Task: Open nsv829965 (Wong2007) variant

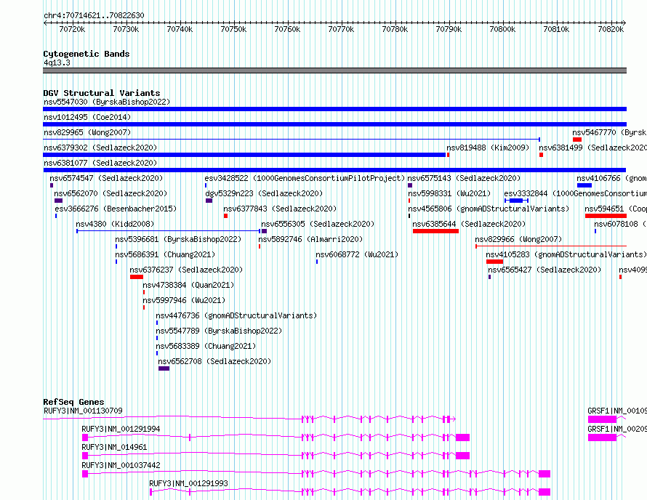Action: (x=87, y=132)
